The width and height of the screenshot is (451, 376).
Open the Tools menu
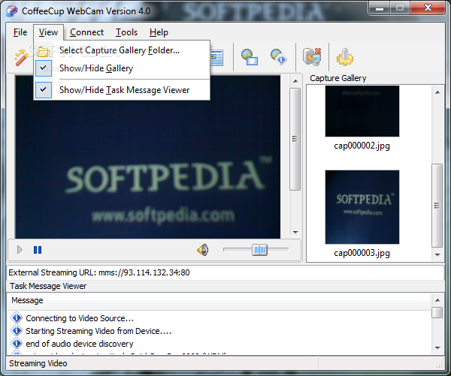(x=126, y=32)
